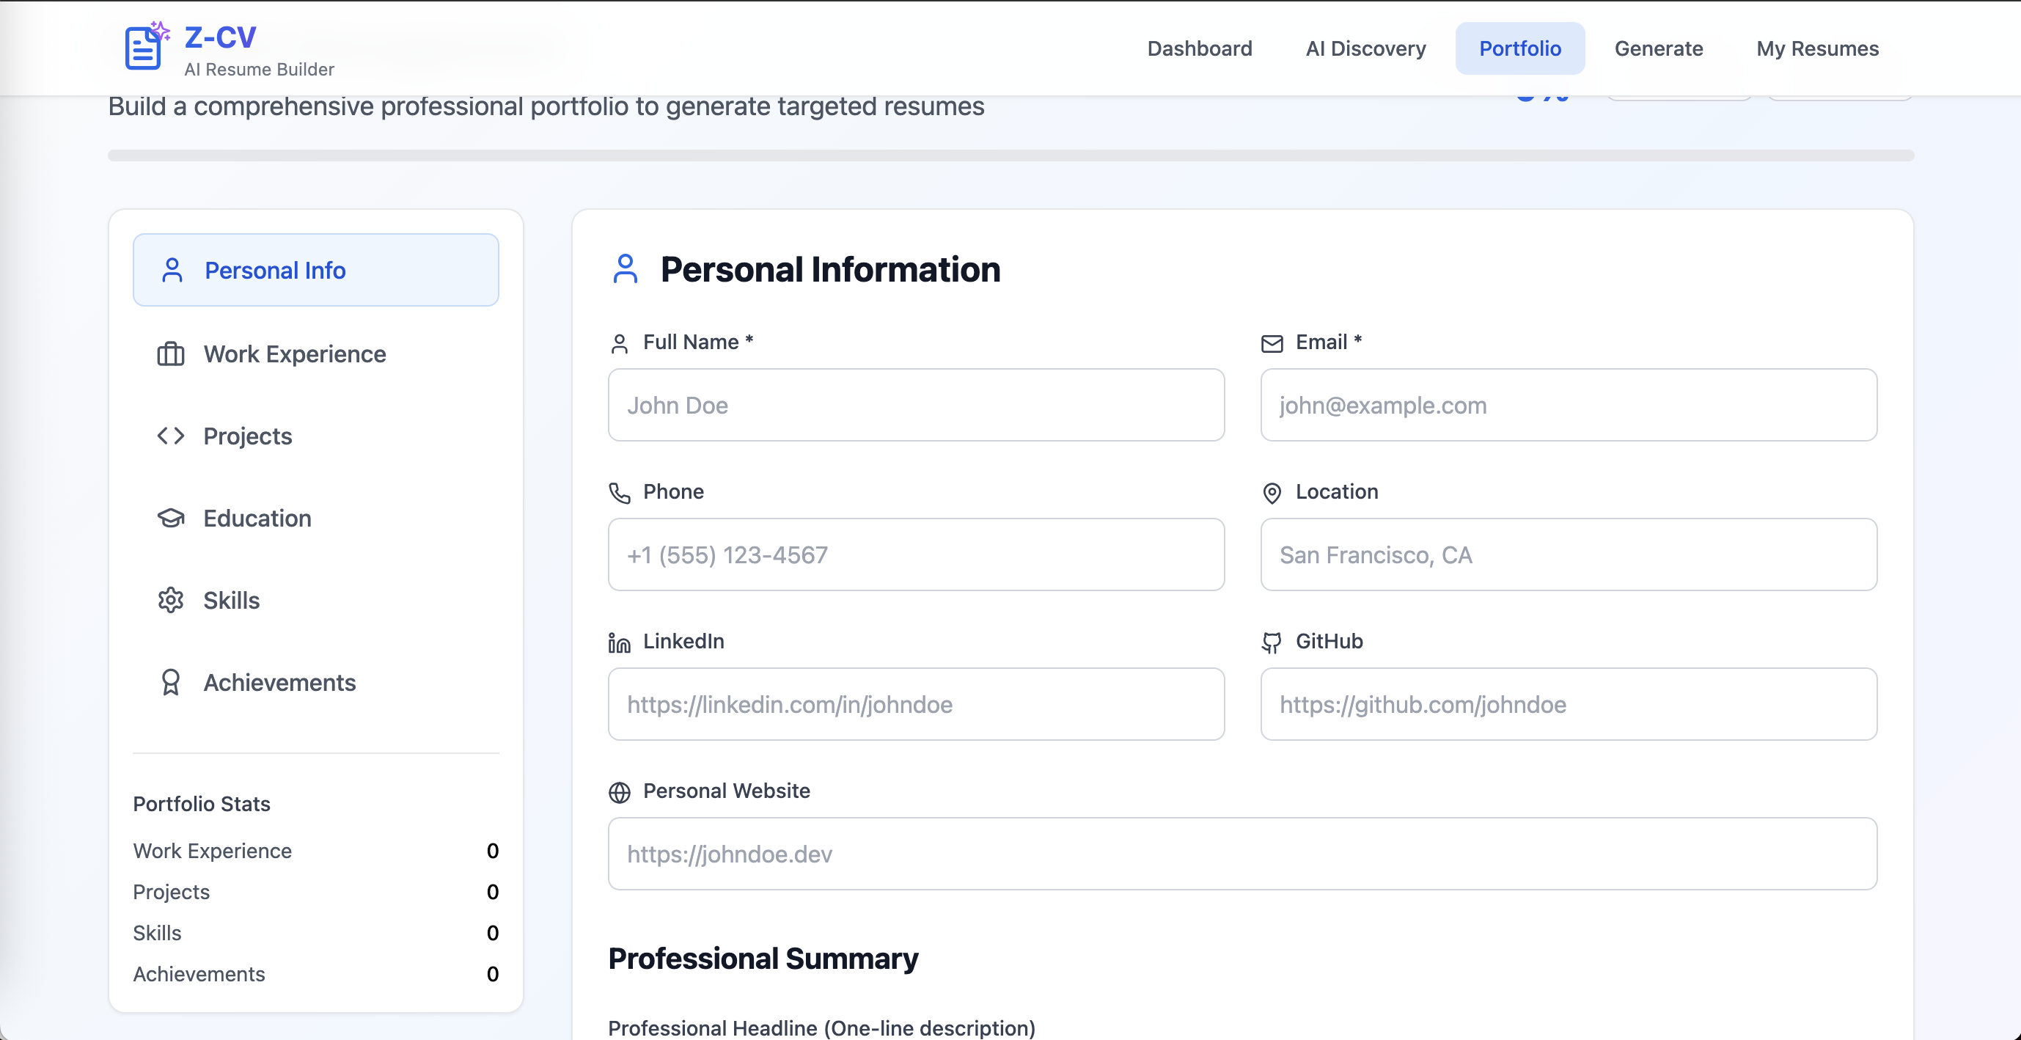Click the GitHub cat icon label

[x=1272, y=642]
